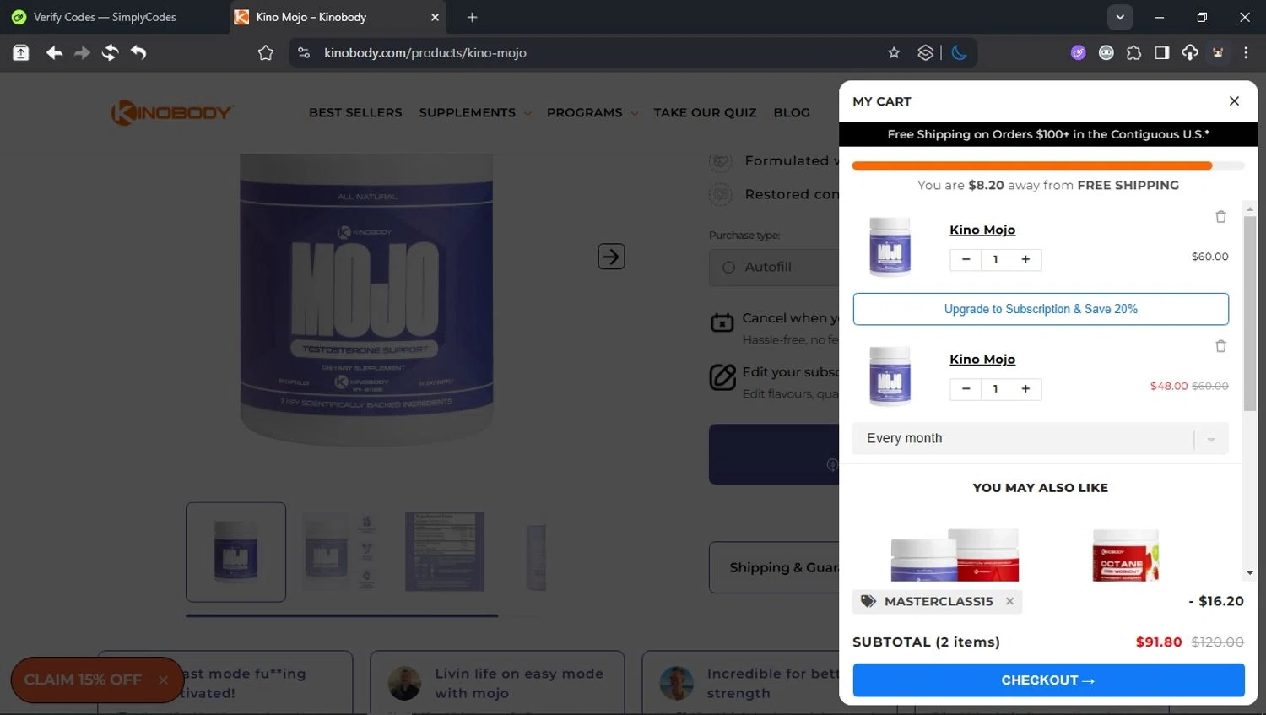Click cart scrollbar up arrow
The height and width of the screenshot is (715, 1266).
[x=1250, y=208]
